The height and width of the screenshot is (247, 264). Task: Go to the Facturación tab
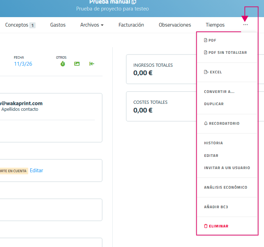click(131, 25)
